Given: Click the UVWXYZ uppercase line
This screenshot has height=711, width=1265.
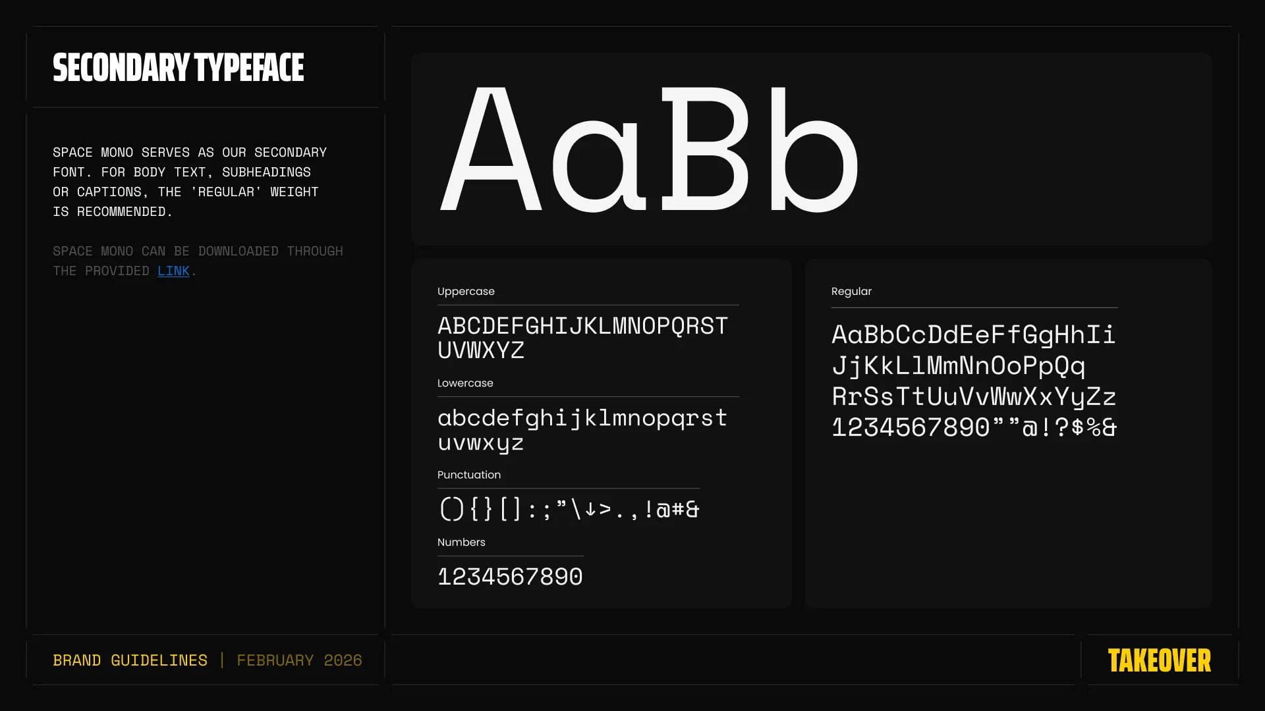Looking at the screenshot, I should 481,350.
